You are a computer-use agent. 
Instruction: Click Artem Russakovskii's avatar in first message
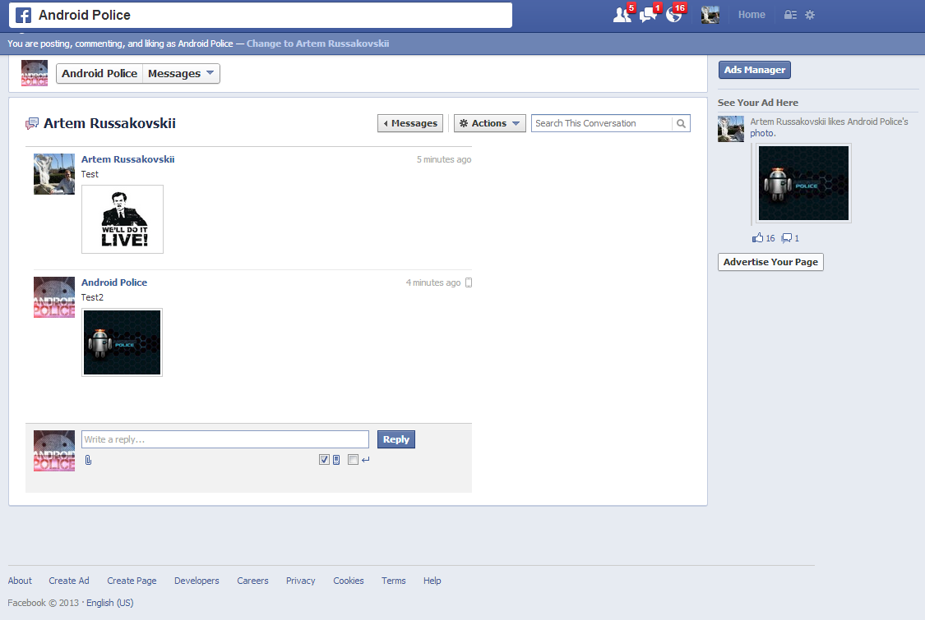tap(54, 174)
